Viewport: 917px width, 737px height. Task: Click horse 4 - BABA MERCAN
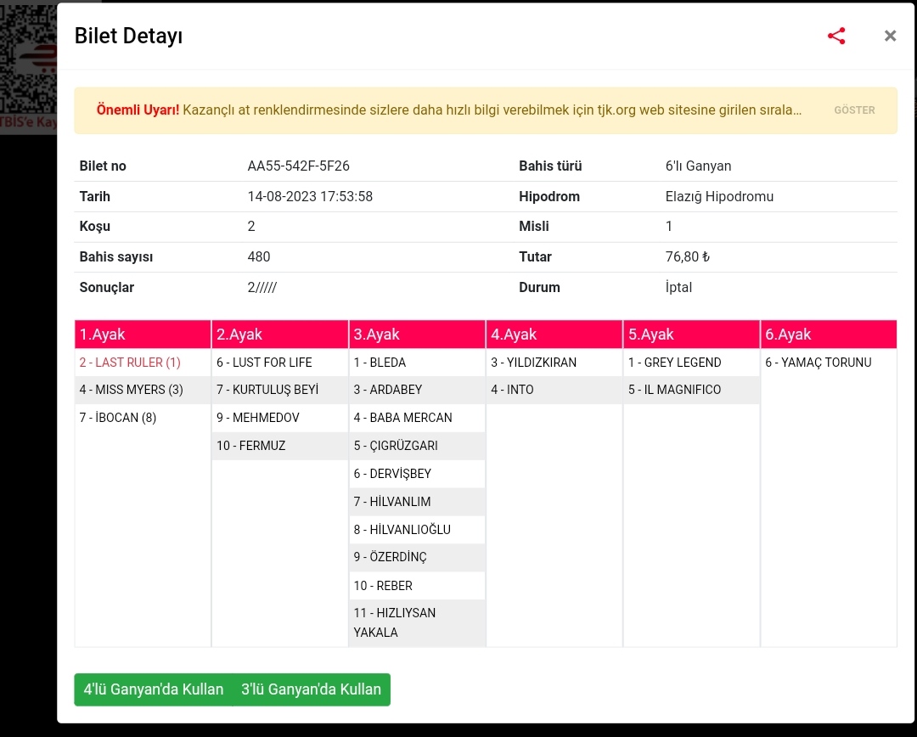pos(402,418)
